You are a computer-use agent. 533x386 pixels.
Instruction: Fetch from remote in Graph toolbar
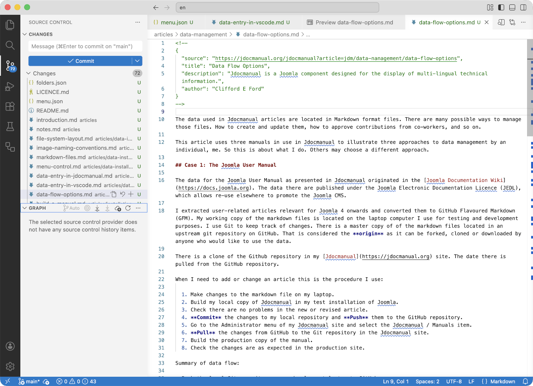click(x=97, y=208)
